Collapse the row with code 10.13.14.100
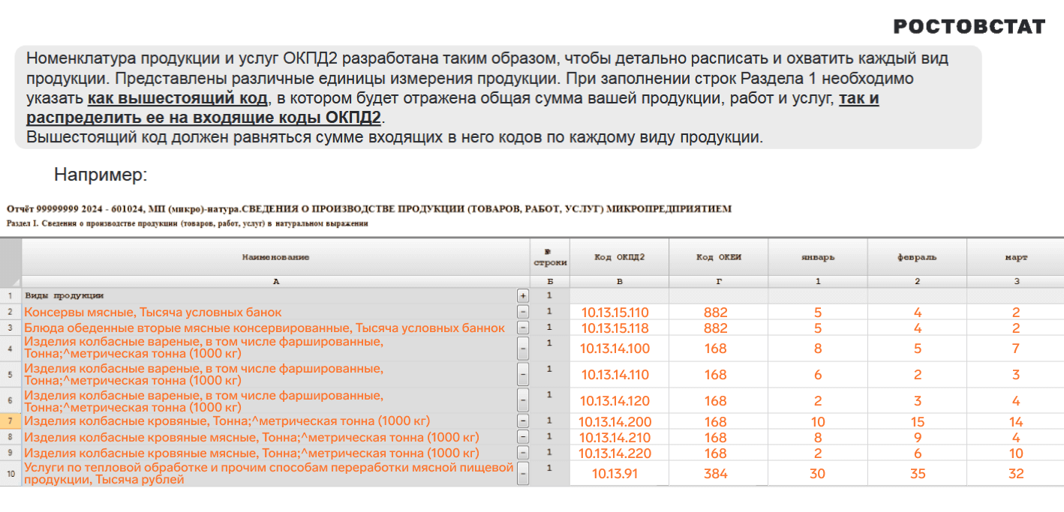1064x512 pixels. click(x=523, y=348)
